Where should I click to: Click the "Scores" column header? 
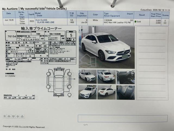pos(166,15)
